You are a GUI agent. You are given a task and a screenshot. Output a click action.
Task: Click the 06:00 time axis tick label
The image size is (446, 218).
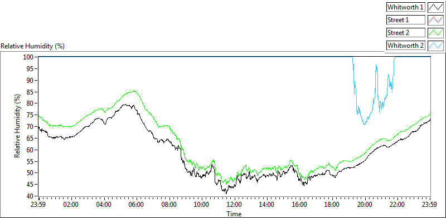(137, 205)
